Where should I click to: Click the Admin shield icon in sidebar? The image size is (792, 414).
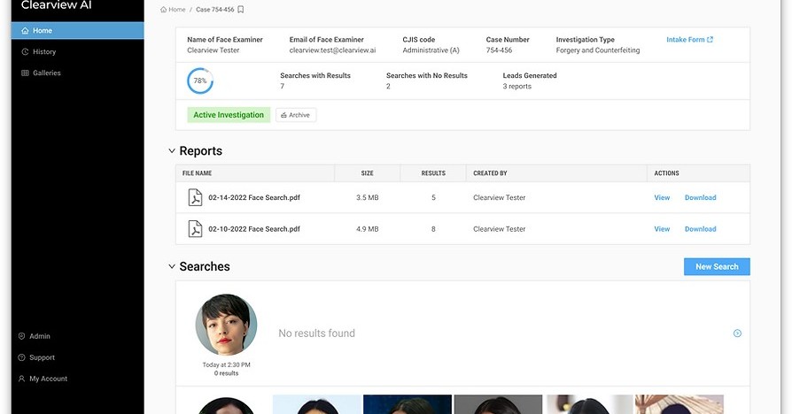click(x=22, y=336)
